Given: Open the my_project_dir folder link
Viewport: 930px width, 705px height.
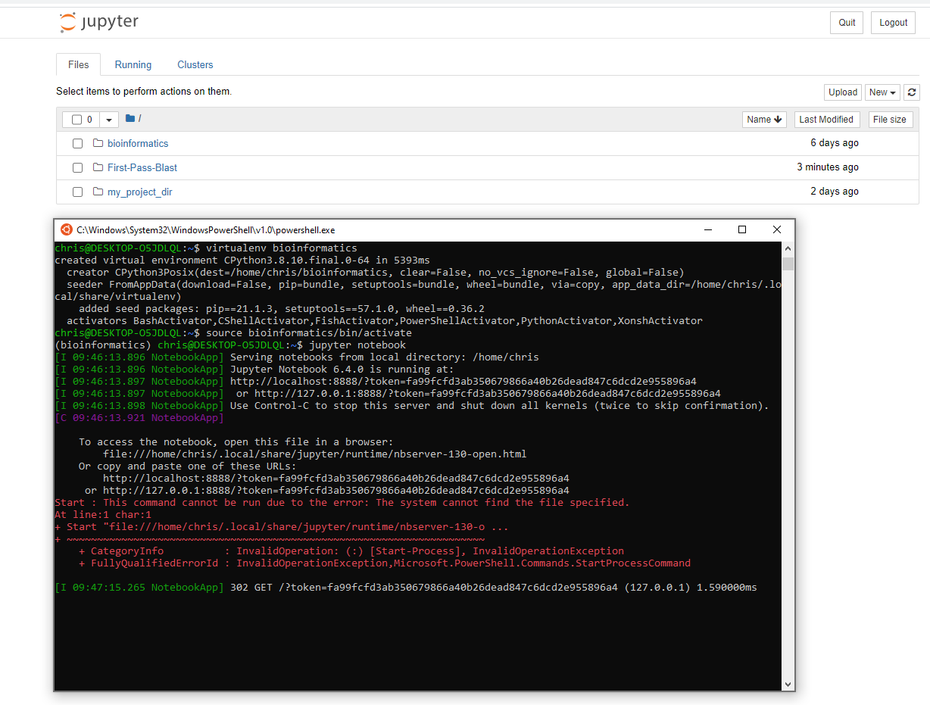Looking at the screenshot, I should (140, 192).
